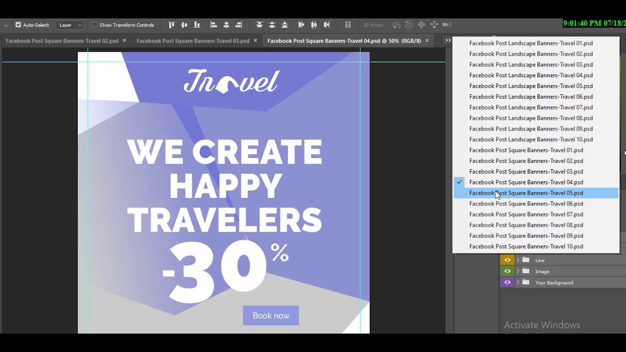This screenshot has height=352, width=626.
Task: Click Align top edges icon
Action: 171,25
